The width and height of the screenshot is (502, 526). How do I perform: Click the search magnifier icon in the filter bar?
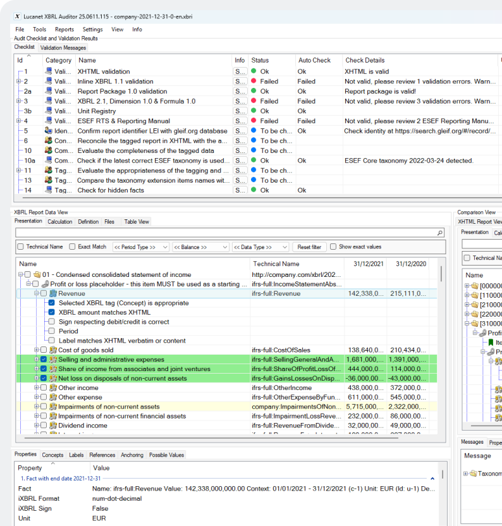440,233
